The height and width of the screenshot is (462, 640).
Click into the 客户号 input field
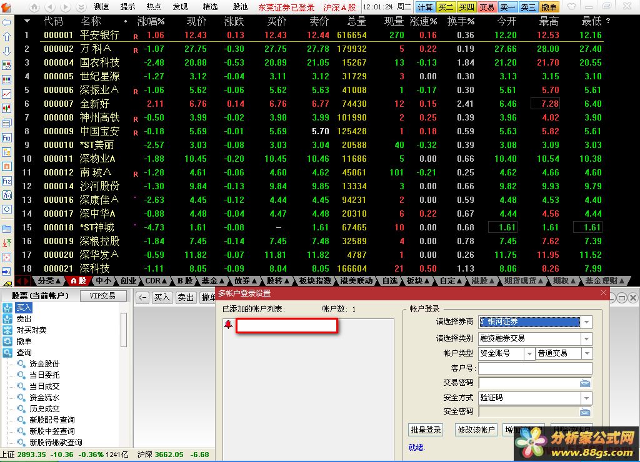coord(535,368)
